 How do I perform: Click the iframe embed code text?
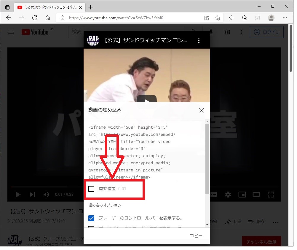point(132,152)
